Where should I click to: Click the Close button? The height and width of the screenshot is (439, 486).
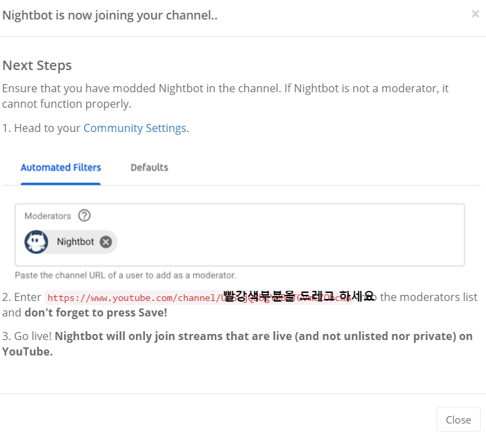click(458, 419)
